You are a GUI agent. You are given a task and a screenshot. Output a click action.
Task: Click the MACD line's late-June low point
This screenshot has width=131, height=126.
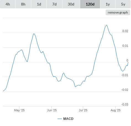(x=75, y=87)
